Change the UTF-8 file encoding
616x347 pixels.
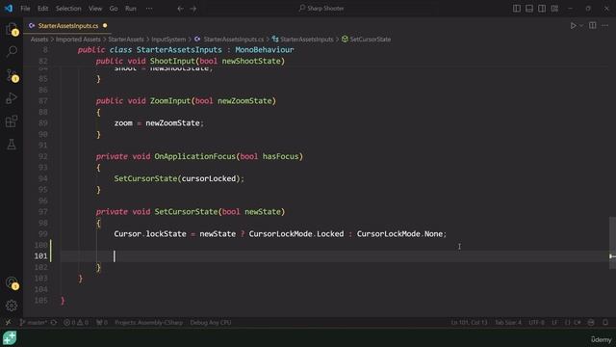[537, 323]
